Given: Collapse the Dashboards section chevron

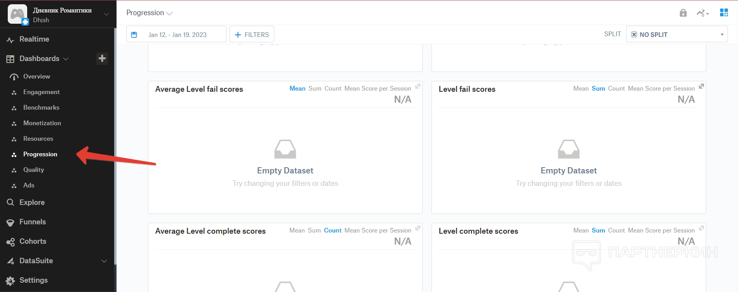Looking at the screenshot, I should 66,59.
